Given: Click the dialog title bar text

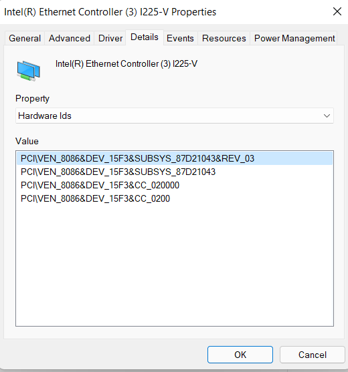Looking at the screenshot, I should click(110, 12).
